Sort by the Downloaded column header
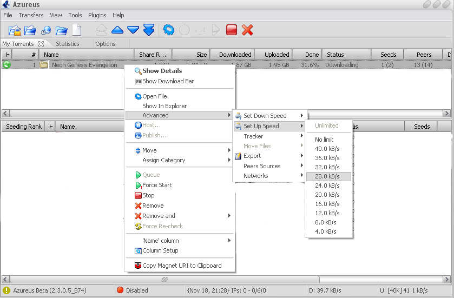 click(232, 55)
